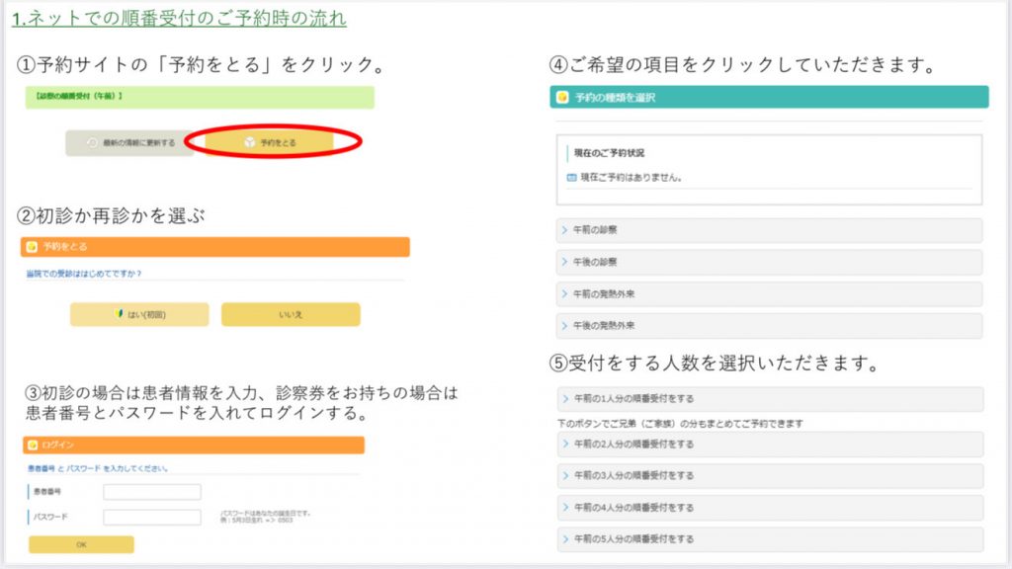Click the refresh icon on 最新の情報に更新する
Screen dimensions: 1012x569
click(92, 143)
